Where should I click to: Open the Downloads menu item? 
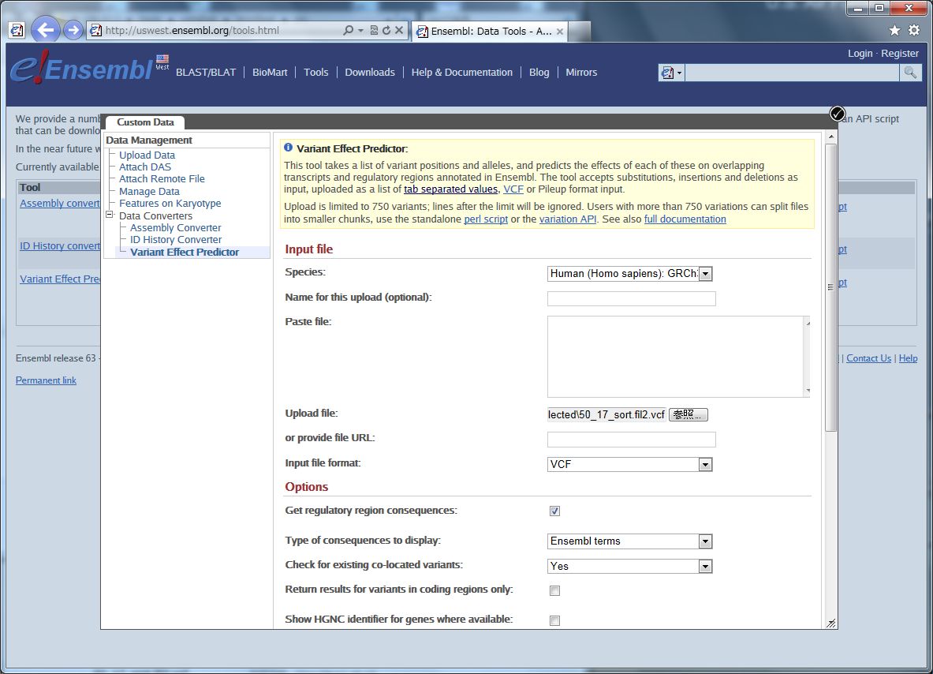(370, 73)
